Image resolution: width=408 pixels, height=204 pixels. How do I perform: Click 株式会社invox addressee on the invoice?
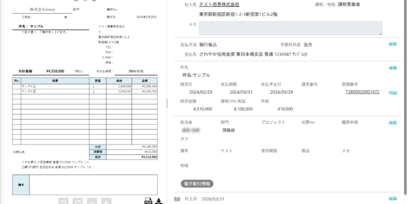tap(42, 10)
